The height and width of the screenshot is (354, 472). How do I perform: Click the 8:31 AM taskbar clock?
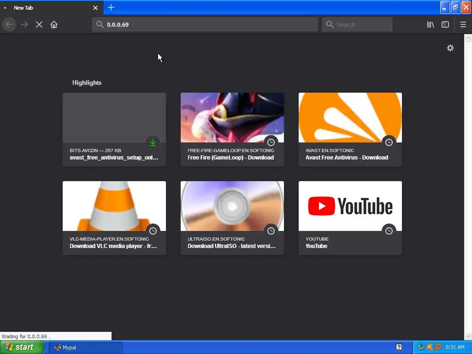(455, 347)
